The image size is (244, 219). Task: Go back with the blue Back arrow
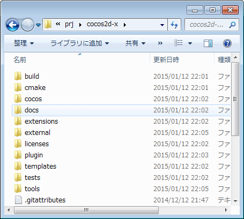pos(12,25)
